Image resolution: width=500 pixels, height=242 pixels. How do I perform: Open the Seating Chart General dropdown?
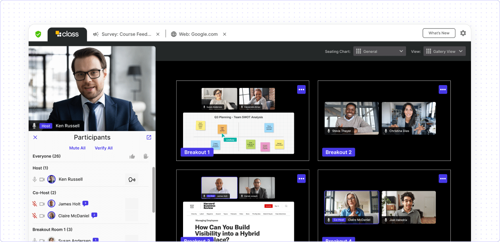pyautogui.click(x=379, y=51)
